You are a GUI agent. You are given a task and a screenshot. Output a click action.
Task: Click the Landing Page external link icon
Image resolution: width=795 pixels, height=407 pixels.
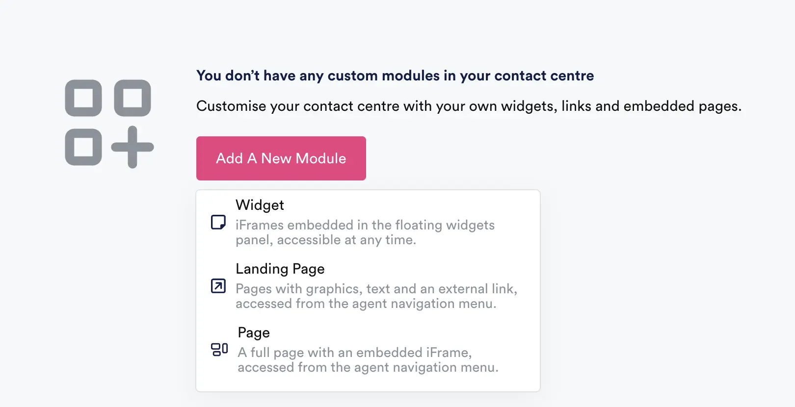click(x=218, y=285)
